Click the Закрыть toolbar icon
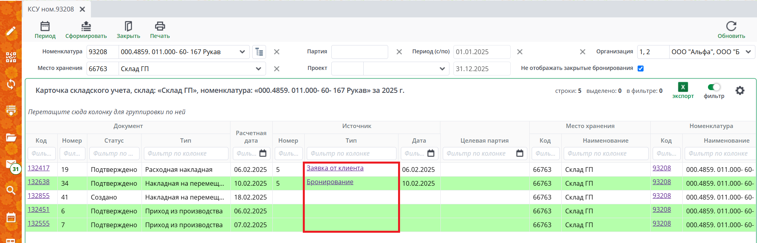The image size is (757, 243). [x=128, y=27]
